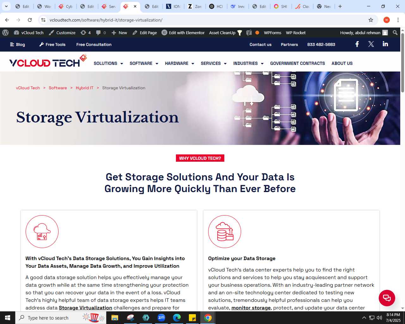Open WP Rocket in admin bar

click(296, 33)
